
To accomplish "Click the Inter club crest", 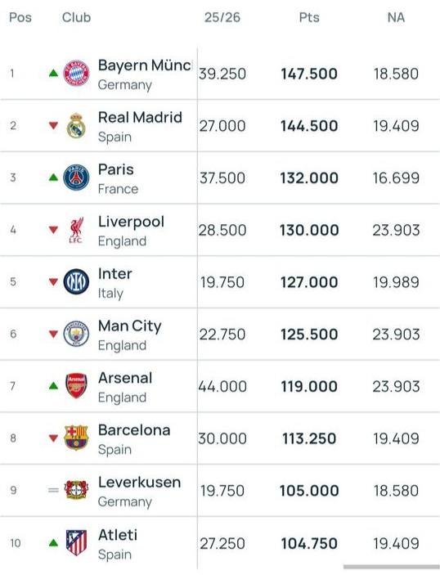I will tap(76, 281).
